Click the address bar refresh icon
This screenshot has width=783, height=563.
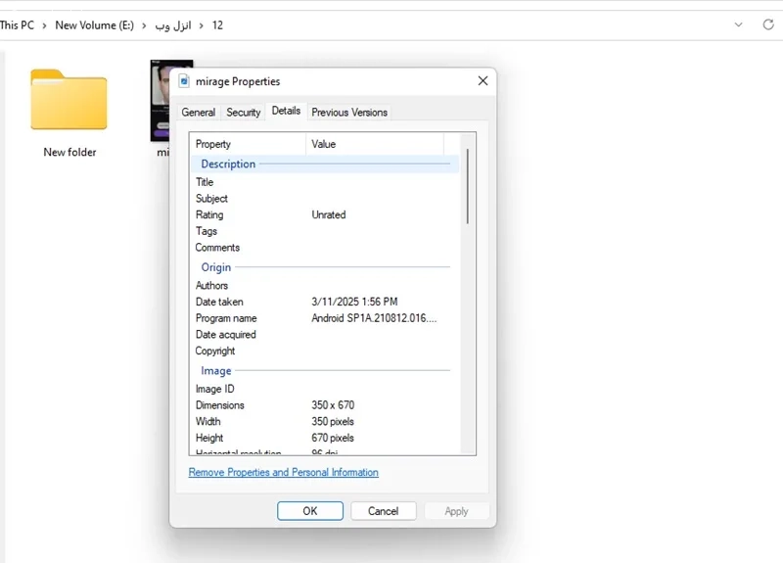[768, 24]
